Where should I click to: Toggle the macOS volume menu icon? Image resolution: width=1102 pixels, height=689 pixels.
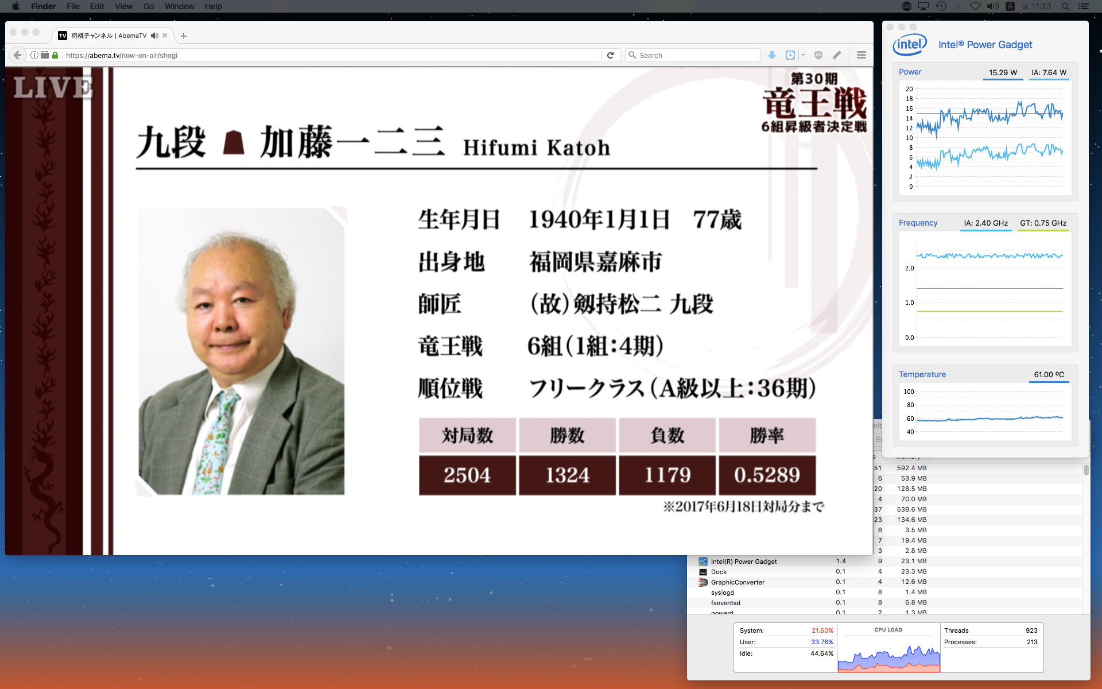tap(992, 6)
